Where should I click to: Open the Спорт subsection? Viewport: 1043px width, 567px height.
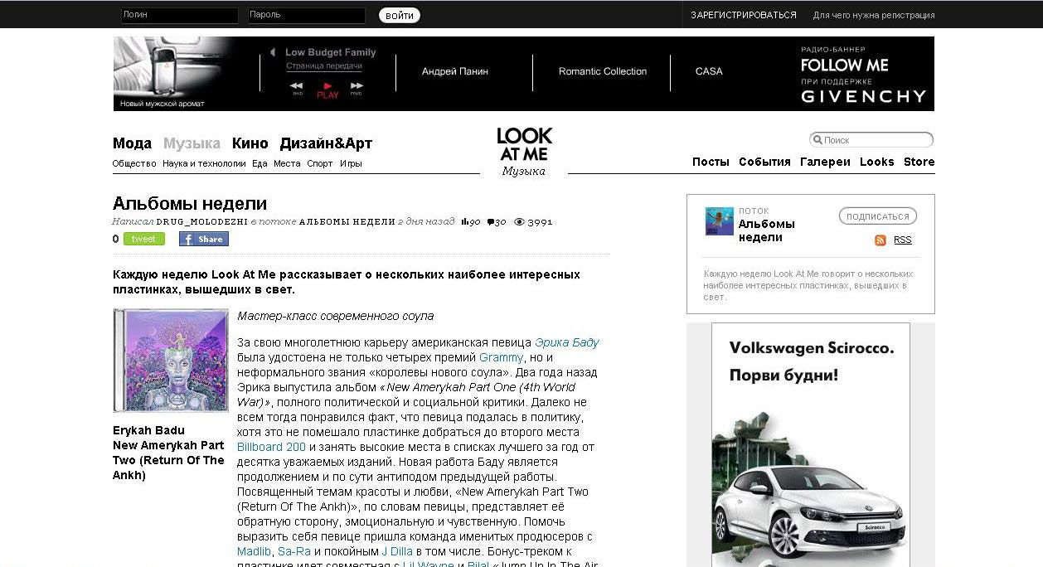click(x=320, y=163)
